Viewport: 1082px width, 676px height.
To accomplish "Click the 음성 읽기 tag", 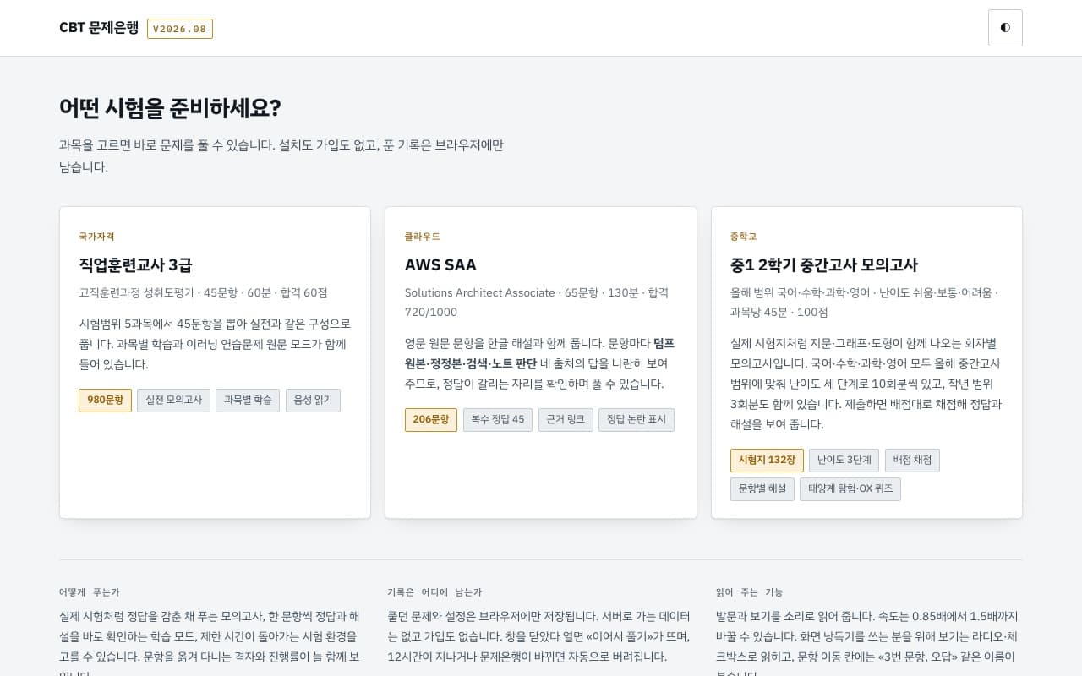I will [x=313, y=401].
